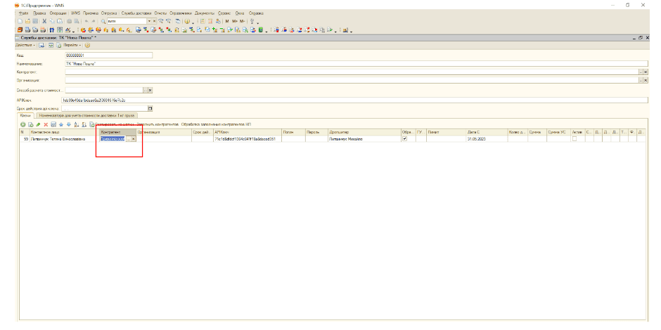Open selection for 'Способ расчета стоимости' field
Image resolution: width=661 pixels, height=330 pixels.
(145, 91)
